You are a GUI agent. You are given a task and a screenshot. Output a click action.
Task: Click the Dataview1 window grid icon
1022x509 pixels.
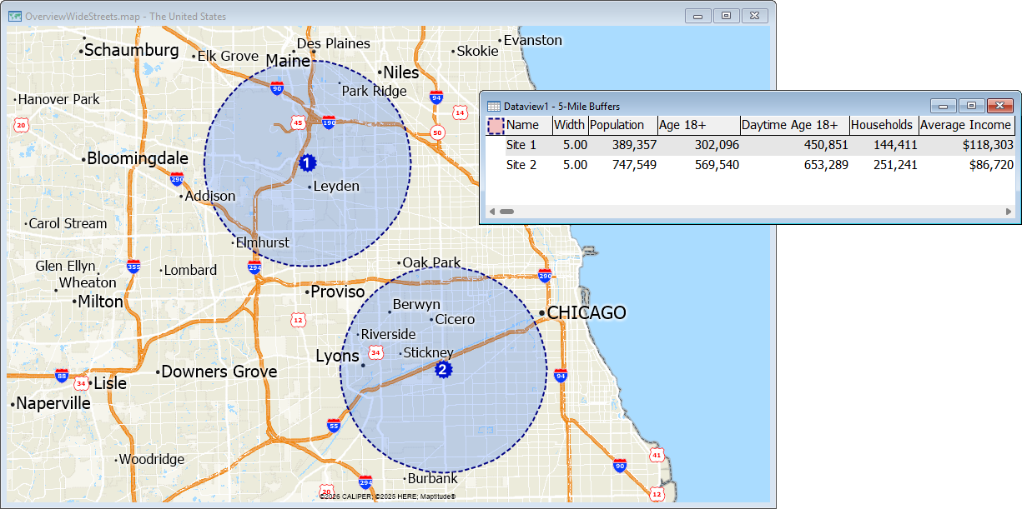point(493,106)
